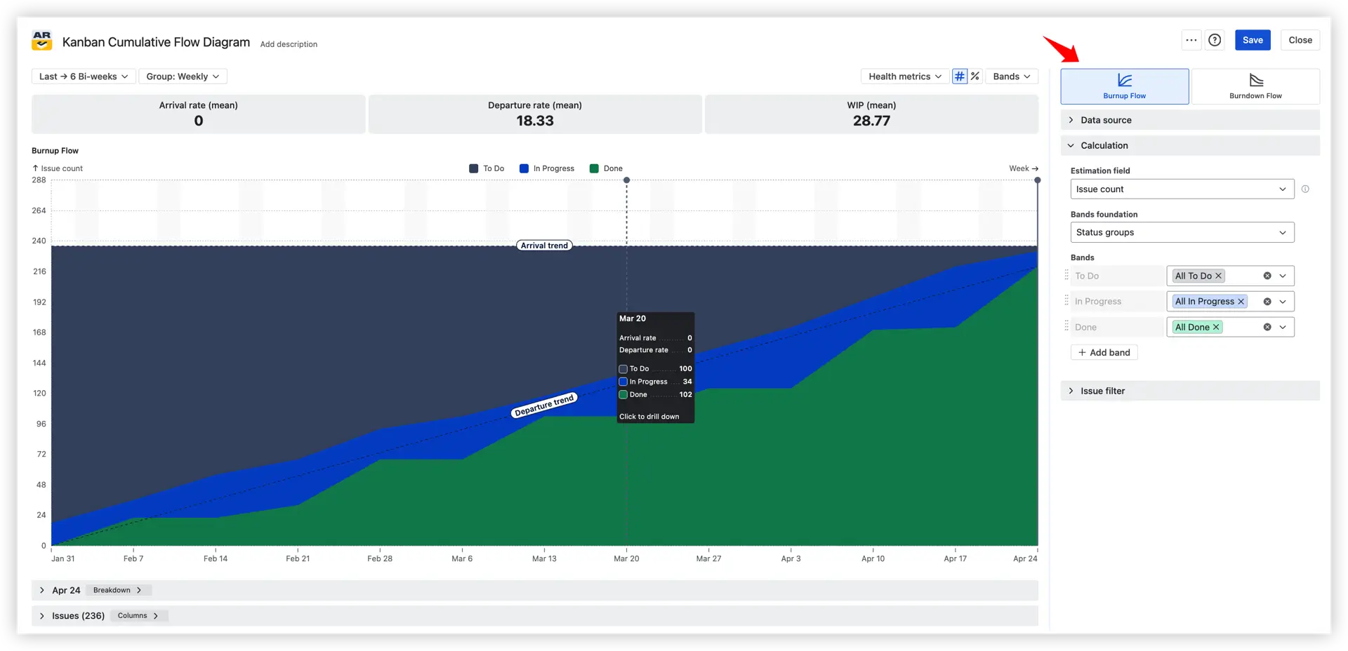The width and height of the screenshot is (1348, 651).
Task: Edit the Done band name field
Action: tap(1118, 327)
